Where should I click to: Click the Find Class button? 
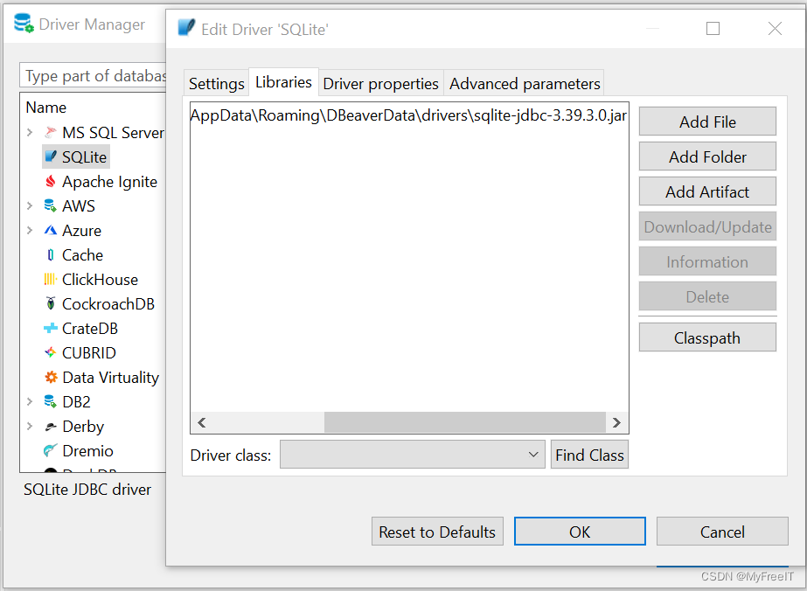pyautogui.click(x=590, y=455)
